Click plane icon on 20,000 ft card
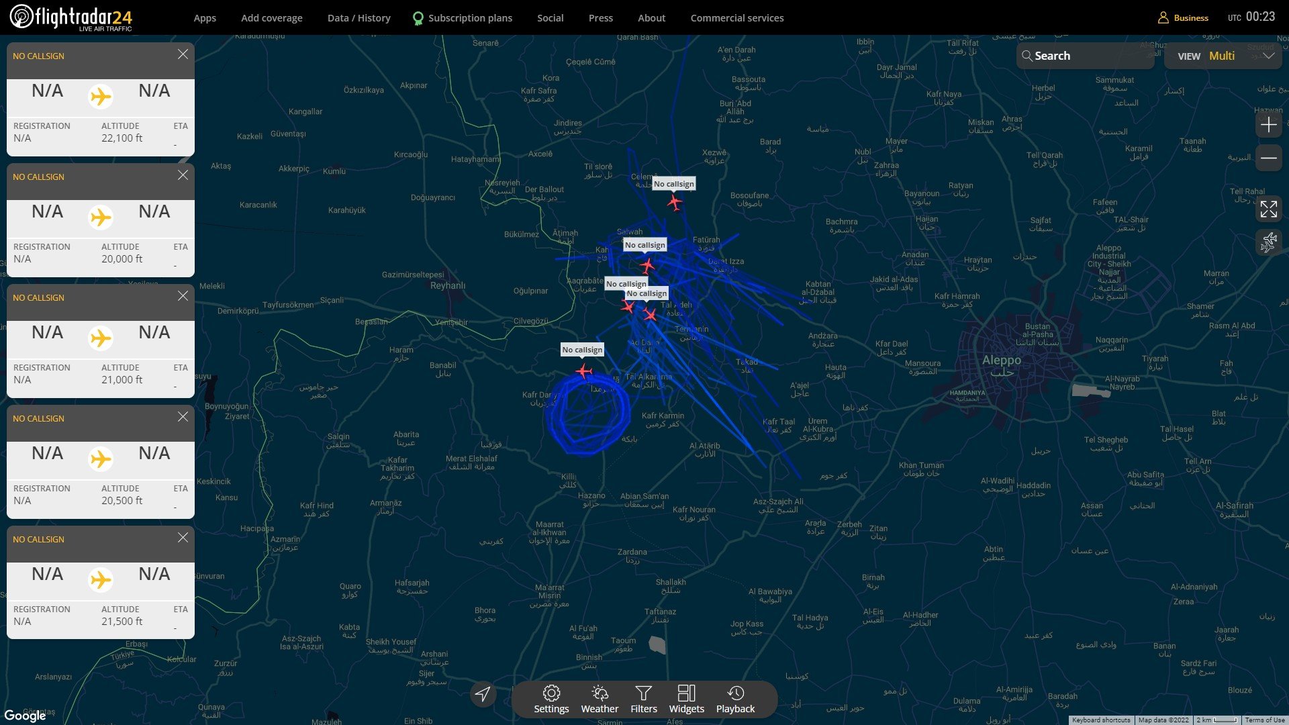1289x725 pixels. [x=101, y=217]
